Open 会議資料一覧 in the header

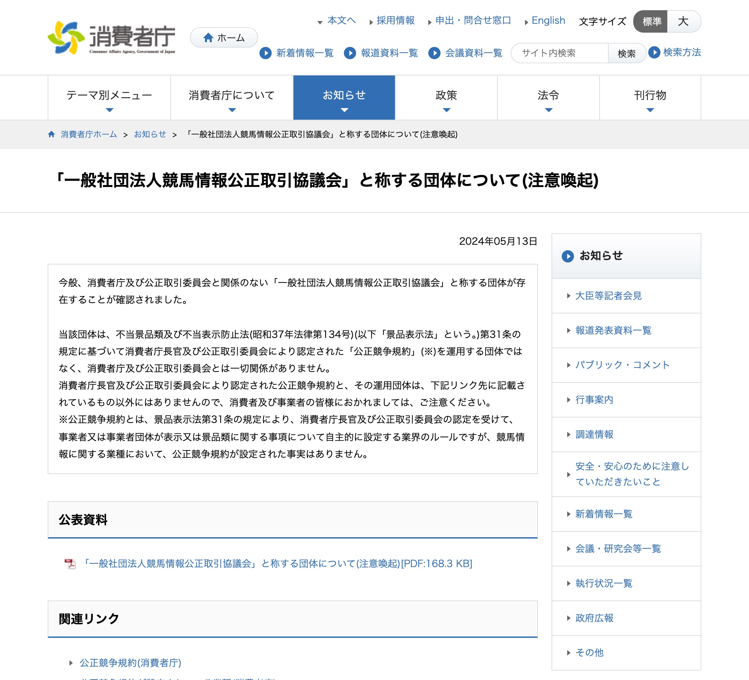[474, 53]
